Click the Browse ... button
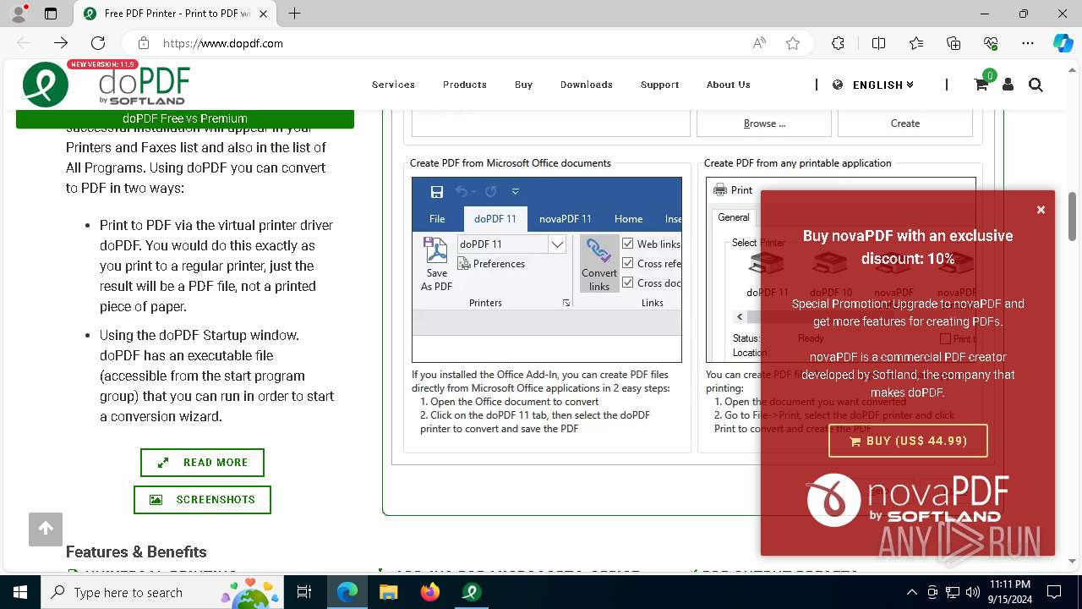Viewport: 1082px width, 609px height. 764,123
